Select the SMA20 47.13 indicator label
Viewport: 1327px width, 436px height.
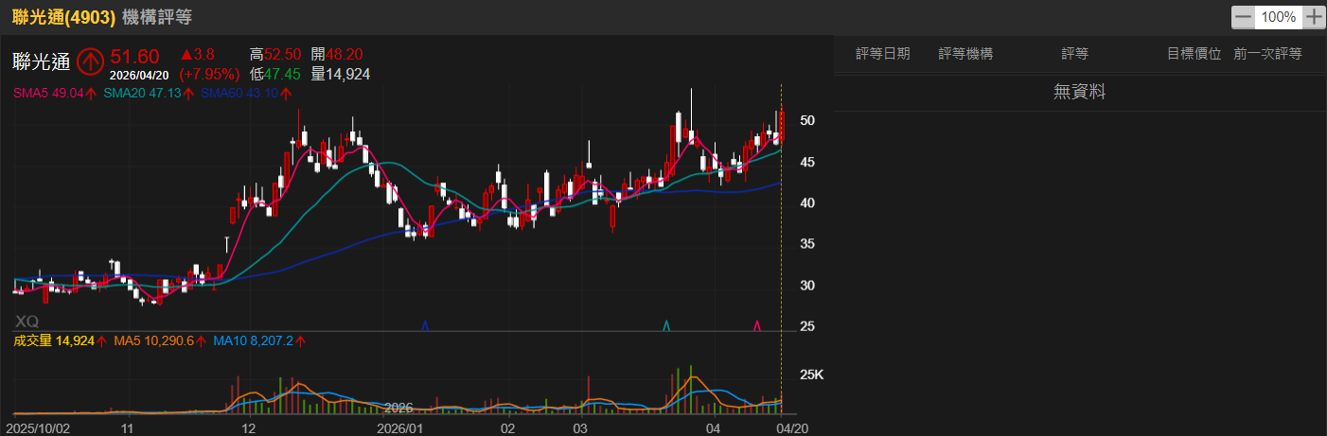(x=142, y=93)
